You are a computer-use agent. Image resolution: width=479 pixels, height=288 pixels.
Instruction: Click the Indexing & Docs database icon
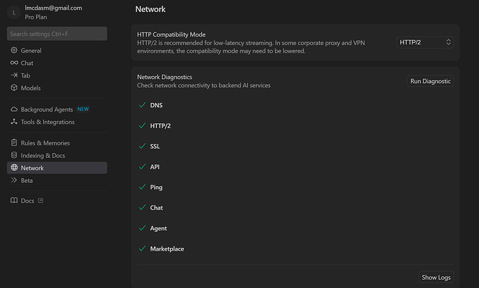click(14, 155)
